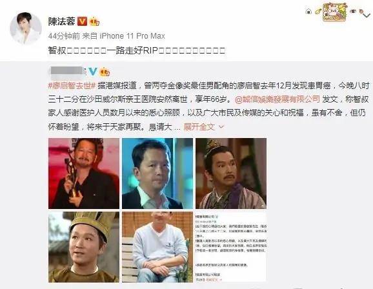Image resolution: width=373 pixels, height=289 pixels.
Task: Open the #廖启智去世# hashtag topic
Action: point(72,86)
